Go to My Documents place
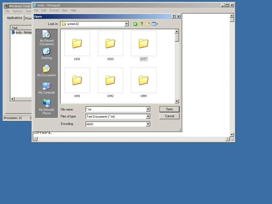This screenshot has width=272, height=204. tap(47, 71)
